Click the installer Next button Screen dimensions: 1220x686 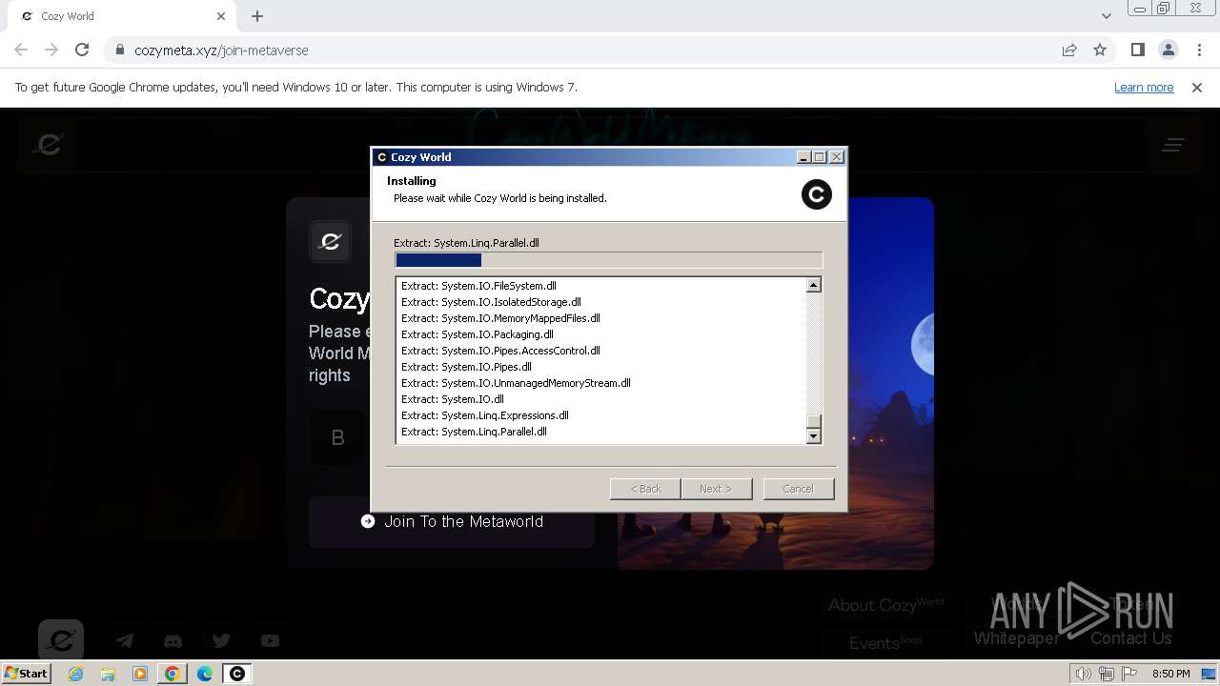coord(716,489)
